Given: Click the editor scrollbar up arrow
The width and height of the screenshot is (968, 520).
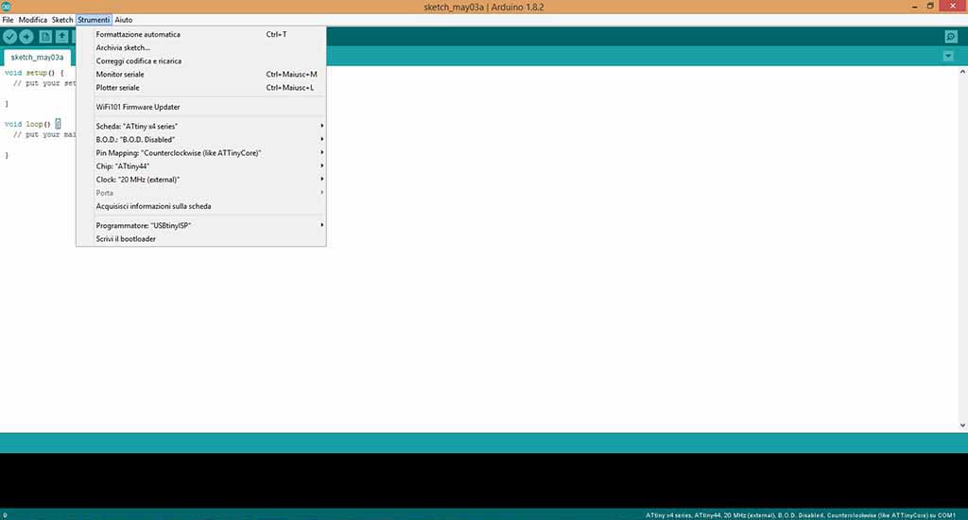Looking at the screenshot, I should click(962, 72).
